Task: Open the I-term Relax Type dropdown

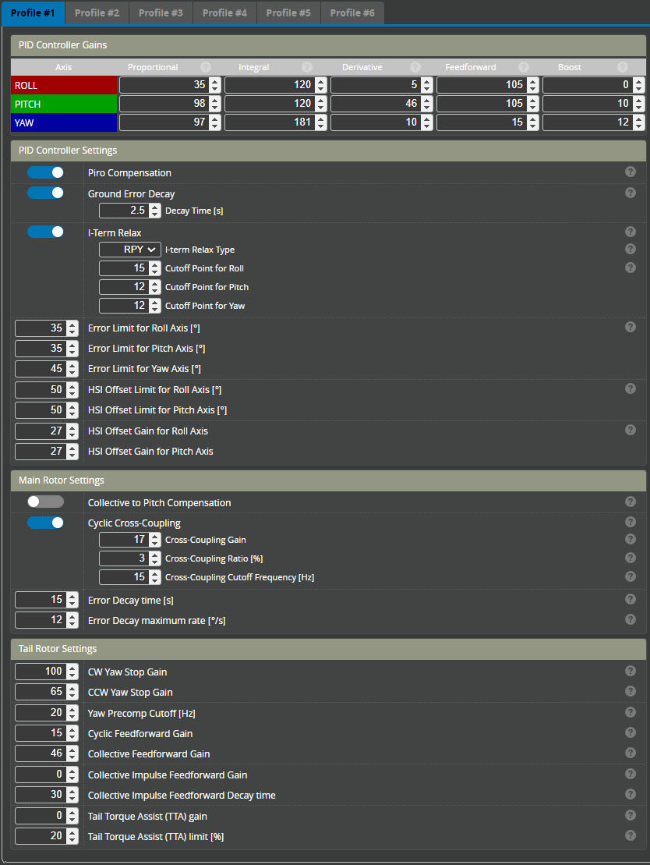Action: pos(129,249)
